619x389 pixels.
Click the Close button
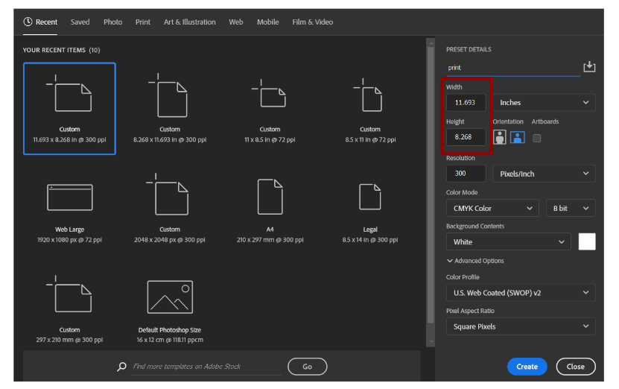tap(576, 367)
